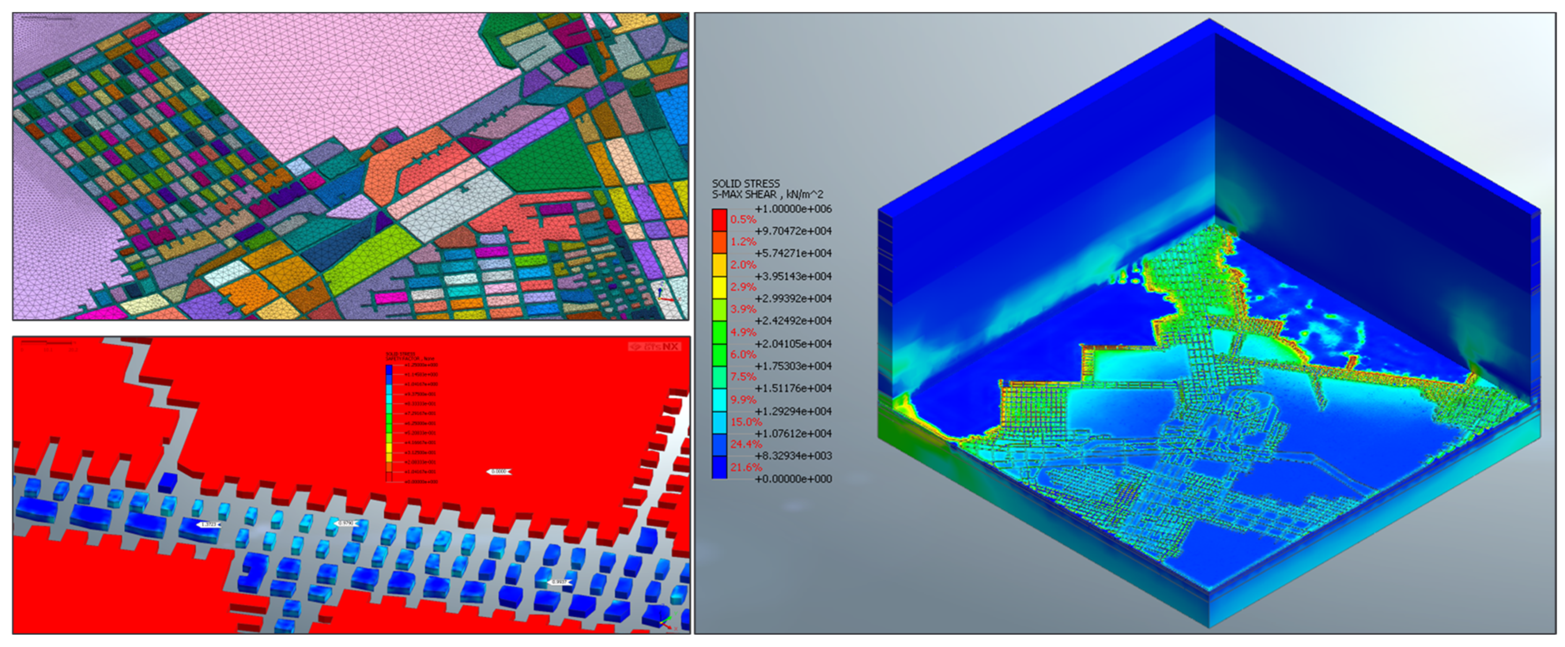This screenshot has height=647, width=1565.
Task: Click the red swatch in S-MAX SHEAR legend
Action: click(719, 220)
